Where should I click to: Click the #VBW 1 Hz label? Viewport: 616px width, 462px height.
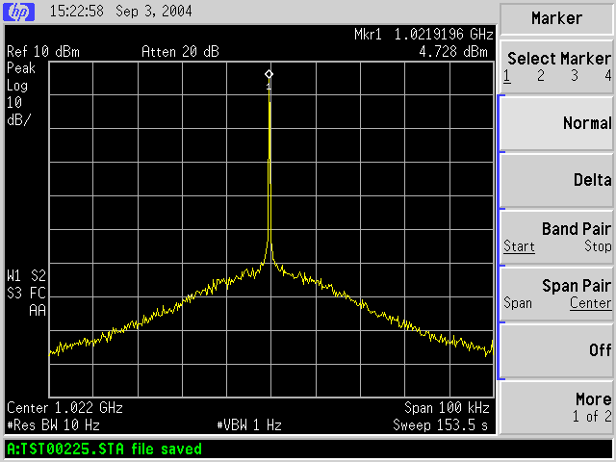click(x=249, y=425)
